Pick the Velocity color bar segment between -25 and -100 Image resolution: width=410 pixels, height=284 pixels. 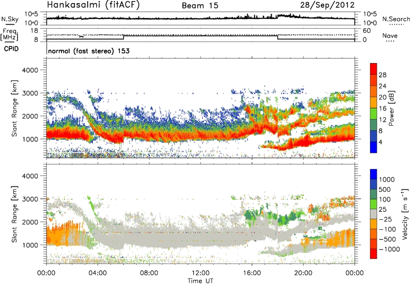[x=374, y=224]
